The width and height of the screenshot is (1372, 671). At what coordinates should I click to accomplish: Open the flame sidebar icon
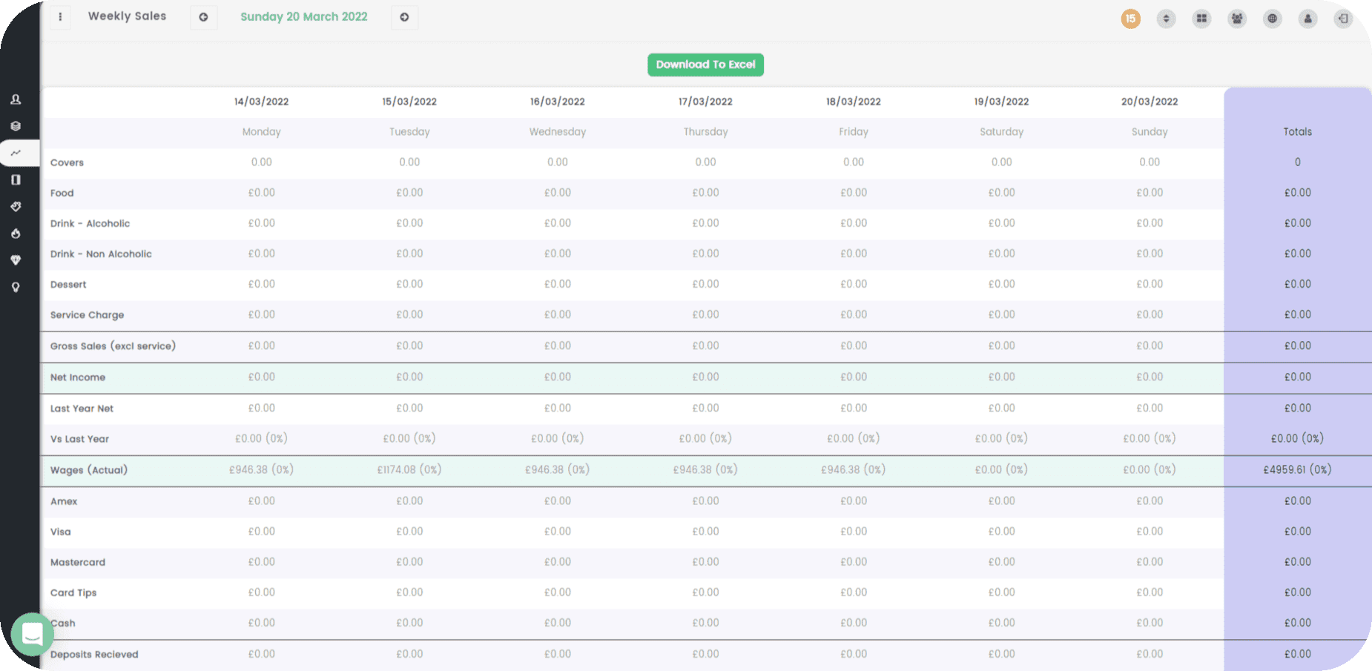pyautogui.click(x=16, y=234)
